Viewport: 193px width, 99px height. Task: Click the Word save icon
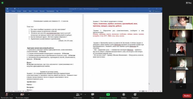[x=7, y=9]
